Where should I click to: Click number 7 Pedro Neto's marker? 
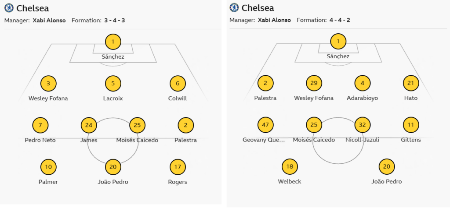[40, 125]
